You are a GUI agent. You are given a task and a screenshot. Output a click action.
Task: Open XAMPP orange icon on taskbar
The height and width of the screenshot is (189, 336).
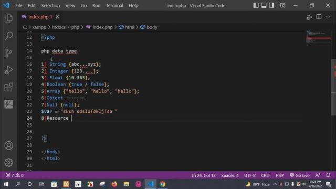(66, 184)
